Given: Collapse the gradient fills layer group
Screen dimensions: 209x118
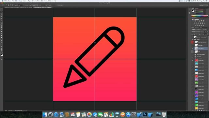Looking at the screenshot, I should pos(194,58).
